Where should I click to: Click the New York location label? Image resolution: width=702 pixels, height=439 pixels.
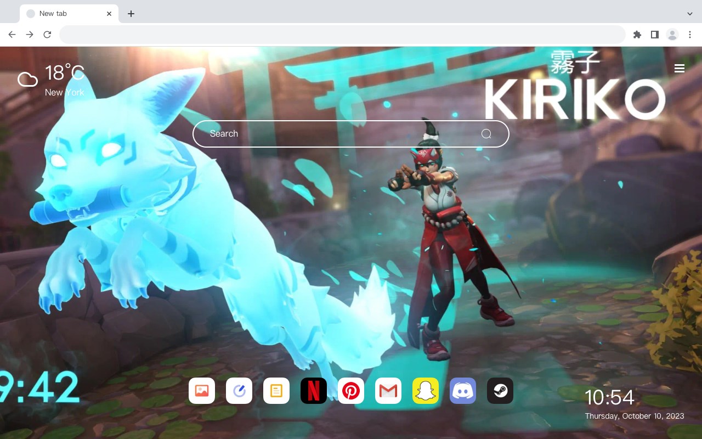(x=65, y=92)
